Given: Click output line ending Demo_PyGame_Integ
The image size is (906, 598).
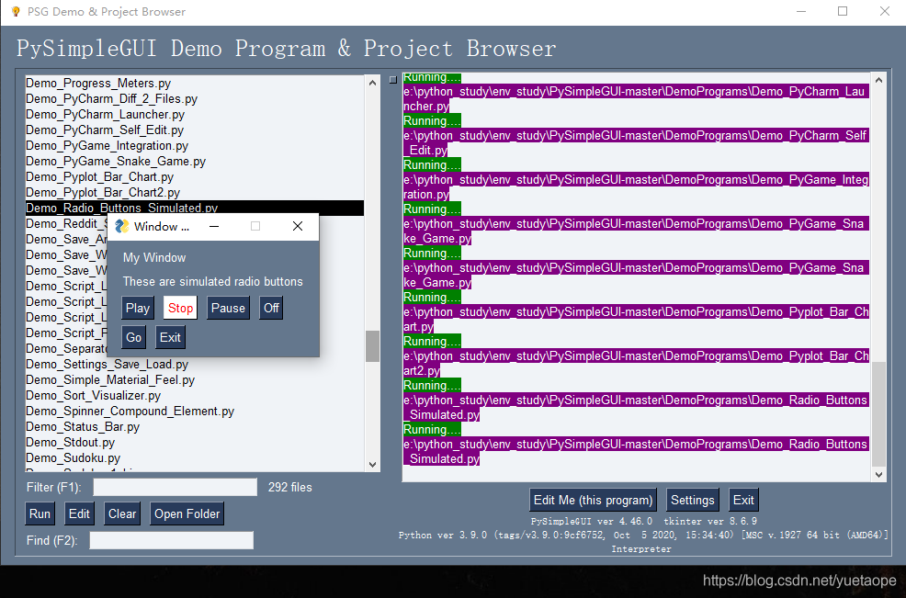Looking at the screenshot, I should (636, 180).
